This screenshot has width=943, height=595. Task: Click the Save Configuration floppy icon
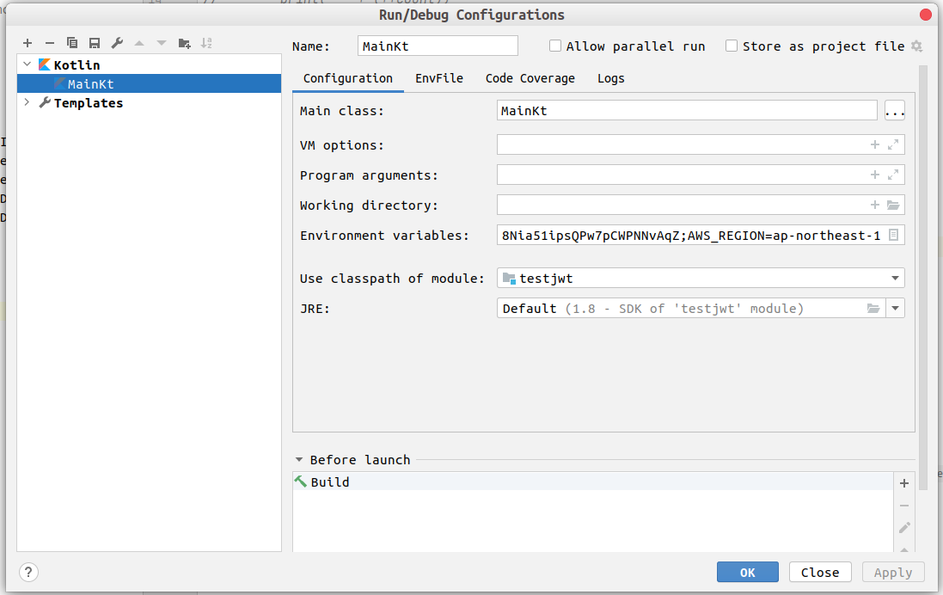95,43
